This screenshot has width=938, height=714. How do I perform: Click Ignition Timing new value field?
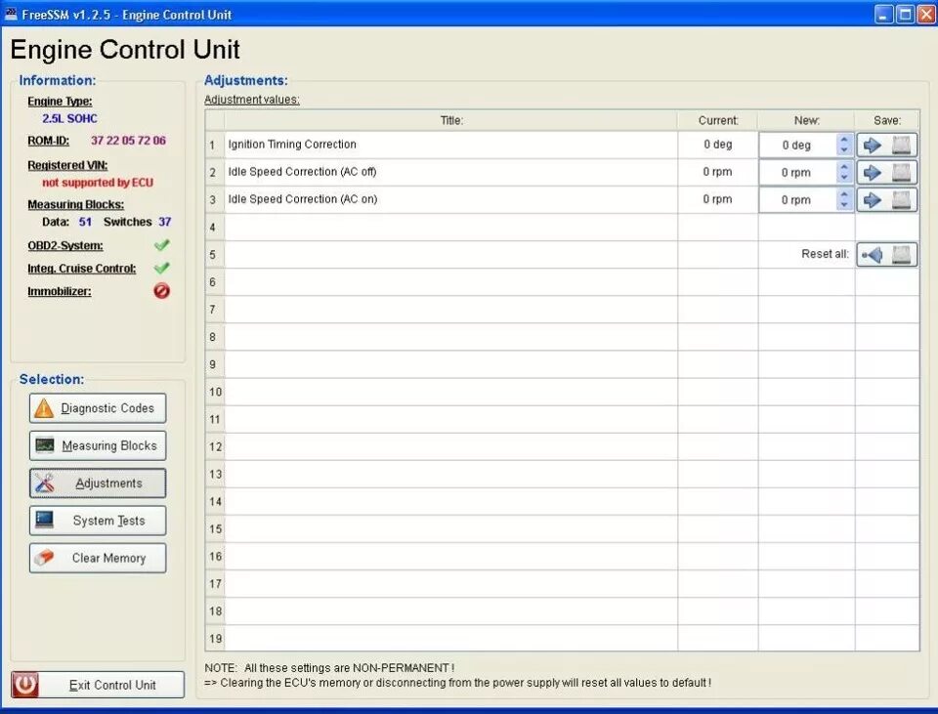click(798, 146)
